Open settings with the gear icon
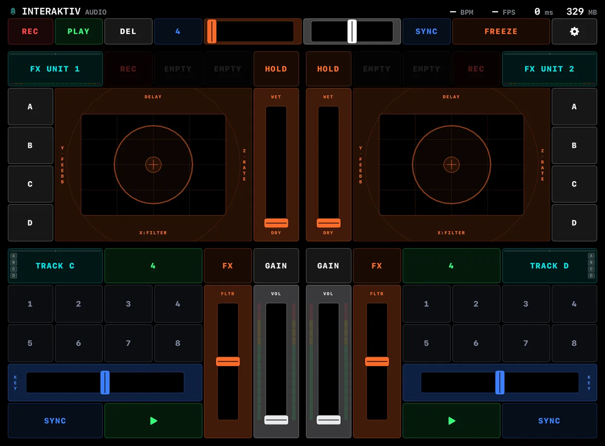Image resolution: width=605 pixels, height=446 pixels. pos(574,31)
